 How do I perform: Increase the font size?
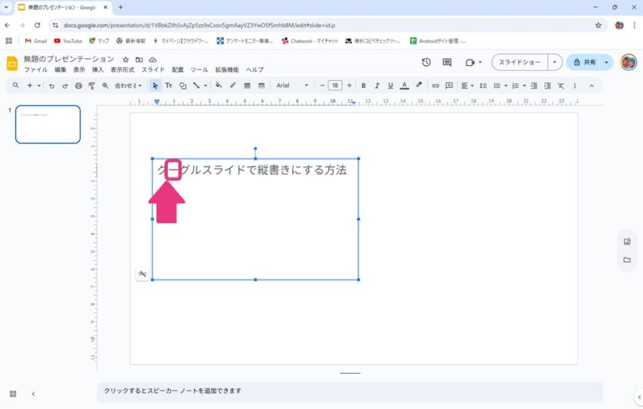[x=349, y=86]
